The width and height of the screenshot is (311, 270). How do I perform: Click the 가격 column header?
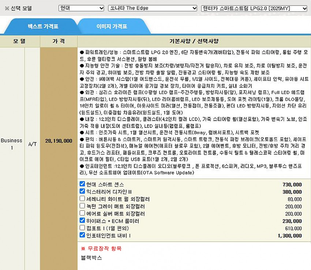59,41
